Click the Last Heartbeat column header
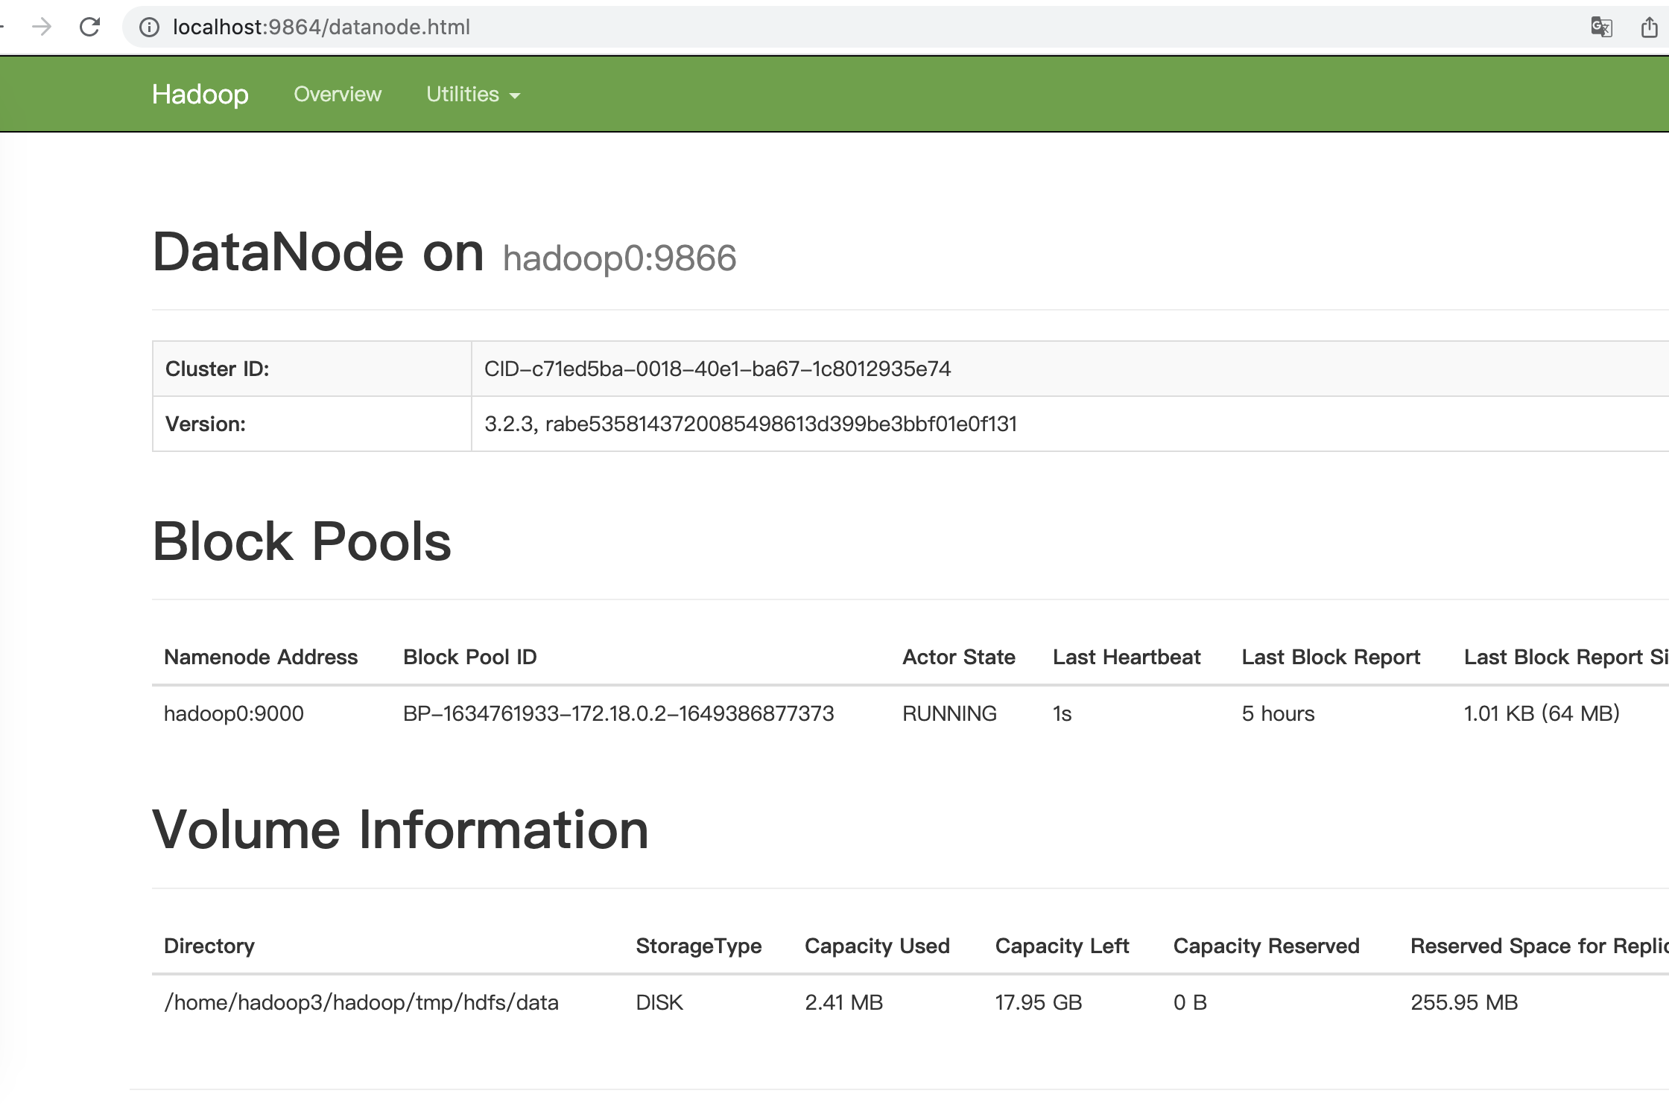Screen dimensions: 1669x1111 click(1127, 657)
